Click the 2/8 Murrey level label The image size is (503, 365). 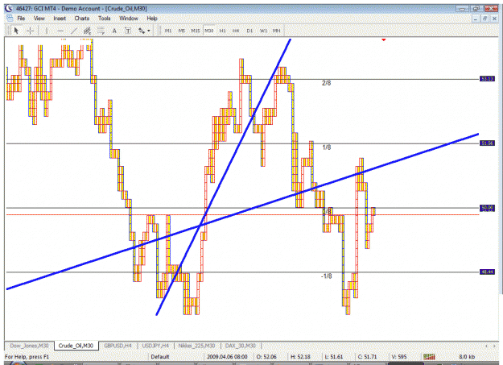(x=326, y=83)
